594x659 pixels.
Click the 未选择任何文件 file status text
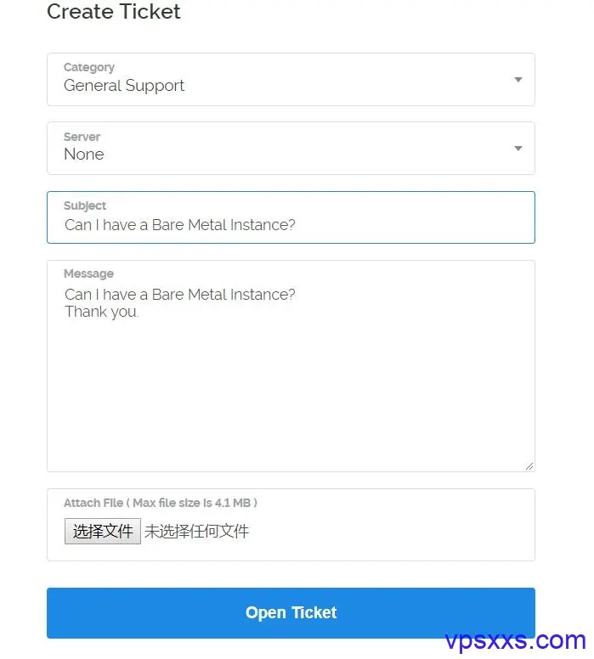pyautogui.click(x=196, y=532)
